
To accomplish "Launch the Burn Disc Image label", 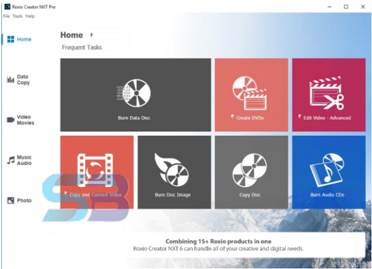I will tap(172, 195).
